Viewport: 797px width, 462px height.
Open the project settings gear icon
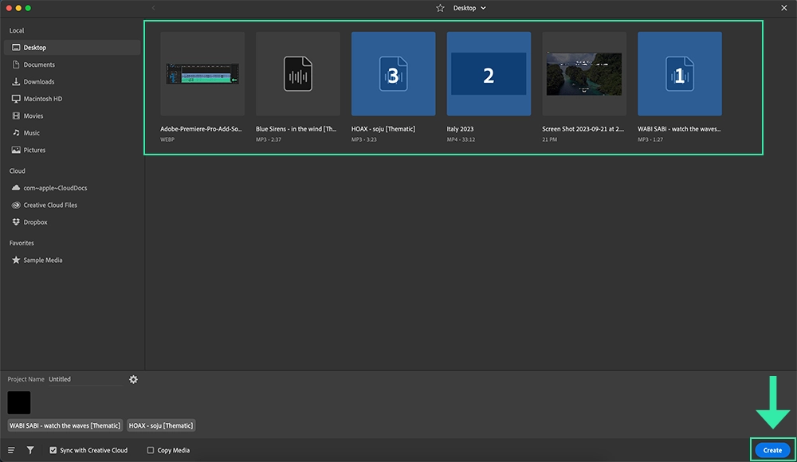point(133,379)
